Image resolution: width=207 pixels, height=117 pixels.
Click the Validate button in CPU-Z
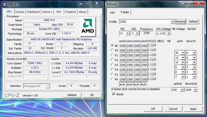click(x=72, y=95)
